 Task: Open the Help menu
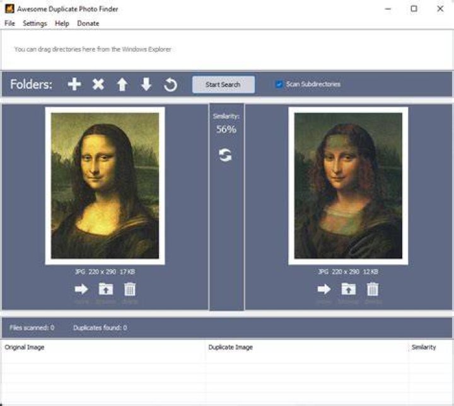62,23
